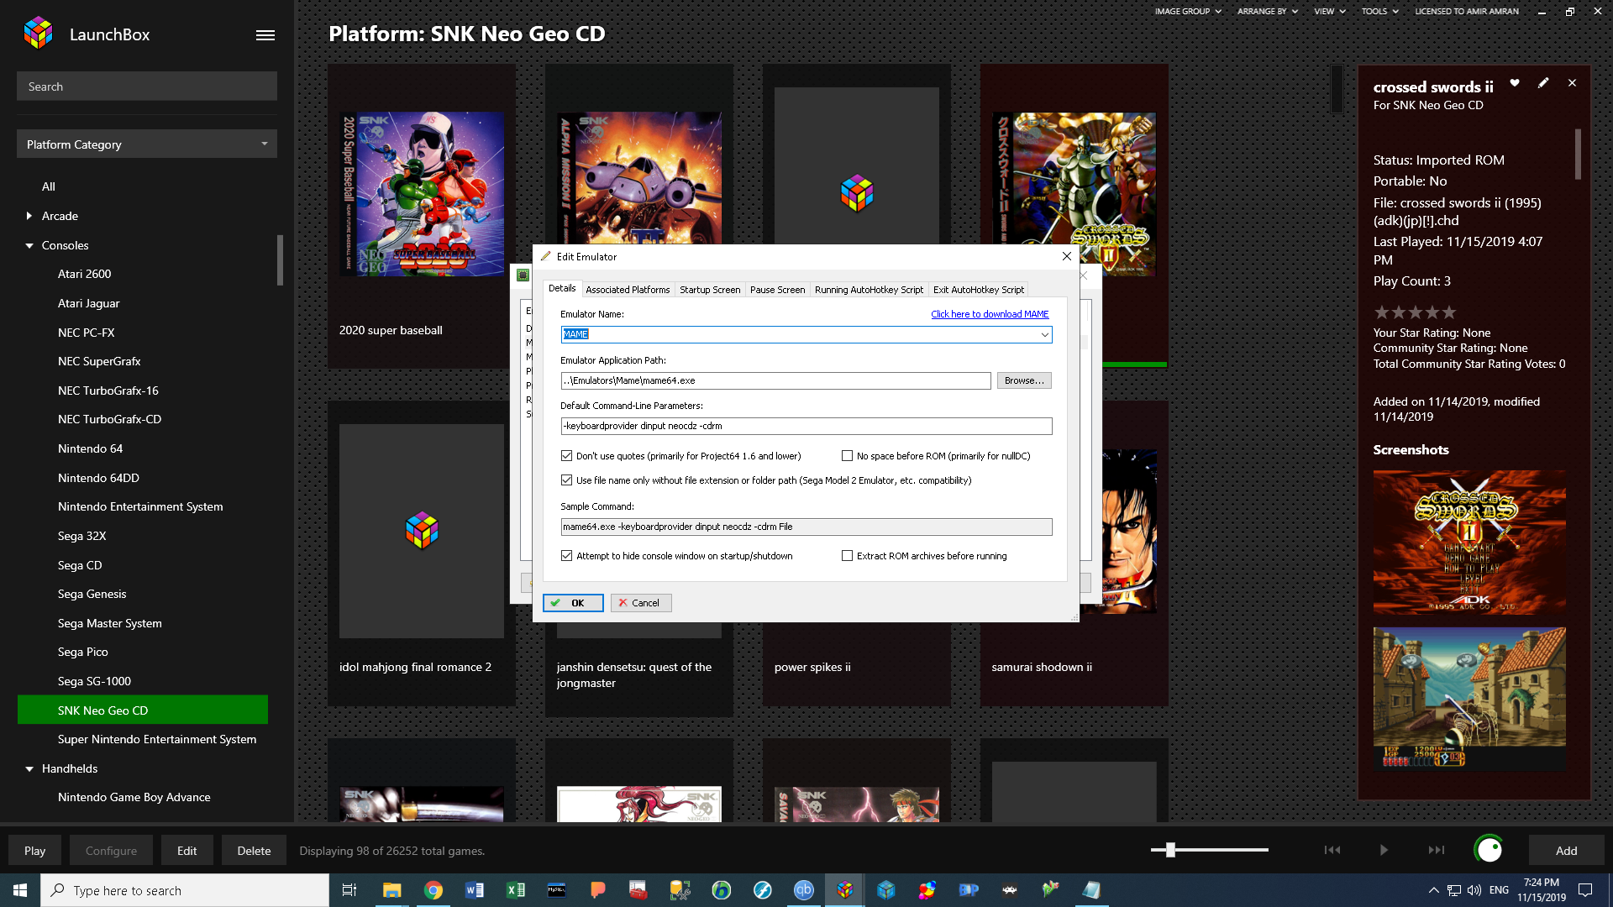This screenshot has width=1613, height=907.
Task: Click the LaunchBox icon on the taskbar
Action: (x=845, y=890)
